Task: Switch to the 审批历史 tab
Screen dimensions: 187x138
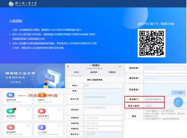Action: pos(112,72)
